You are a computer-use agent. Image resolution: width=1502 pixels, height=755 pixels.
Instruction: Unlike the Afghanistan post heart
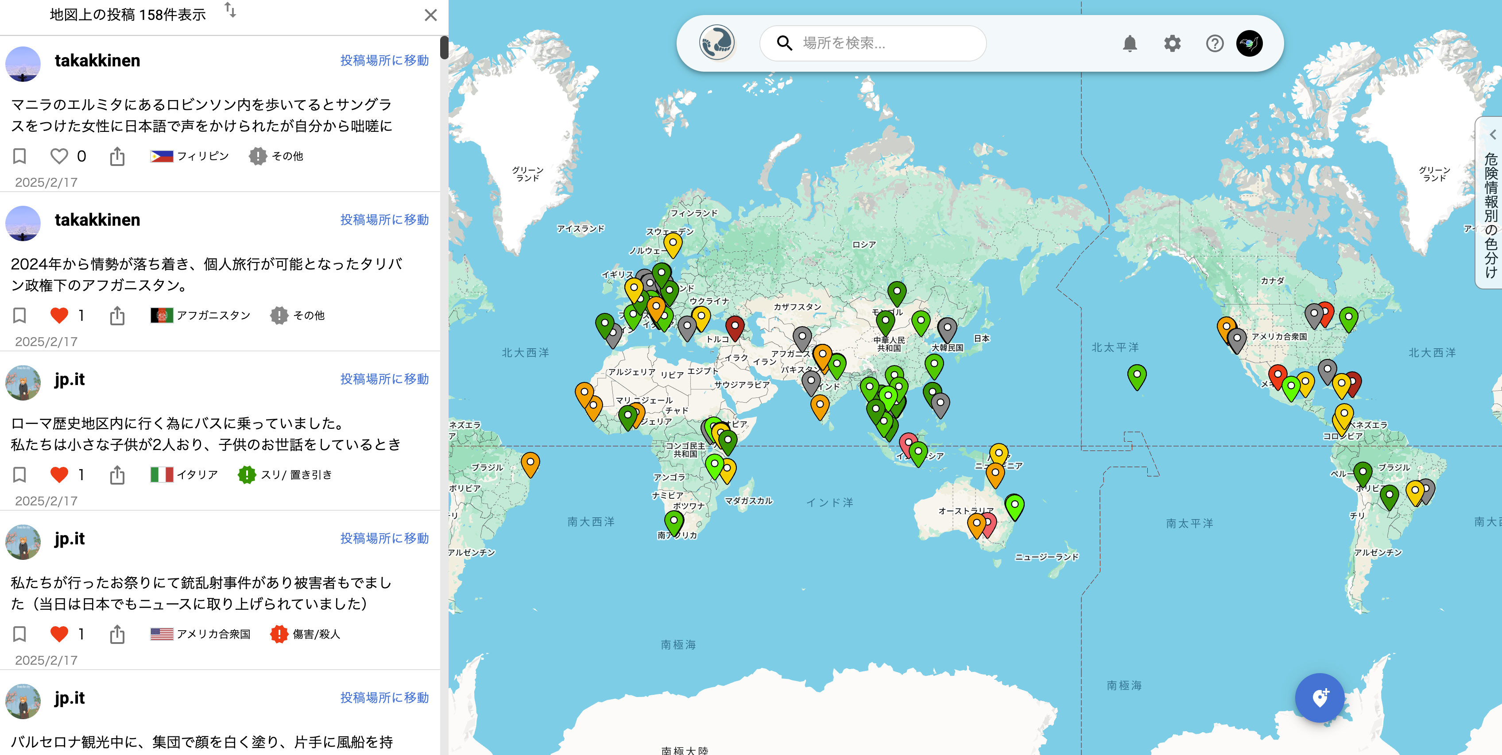59,315
